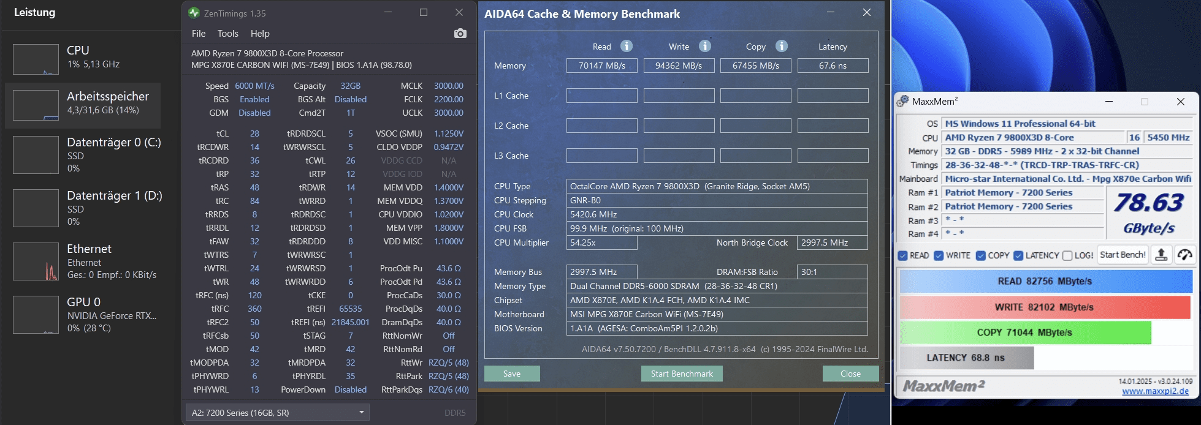Select the CPU graph thumbnail in Task Manager
The width and height of the screenshot is (1201, 425).
pos(36,59)
